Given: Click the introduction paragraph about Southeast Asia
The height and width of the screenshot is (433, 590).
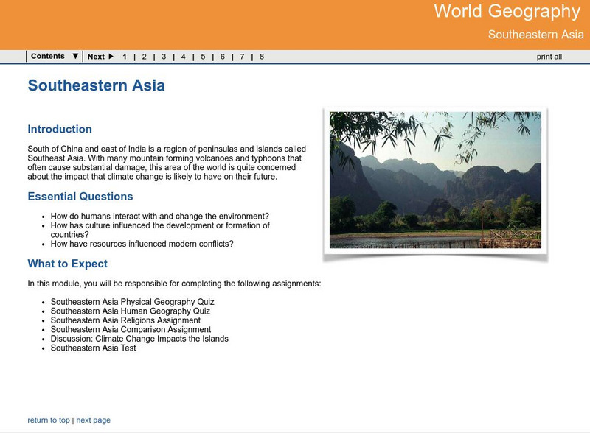Looking at the screenshot, I should coord(167,163).
